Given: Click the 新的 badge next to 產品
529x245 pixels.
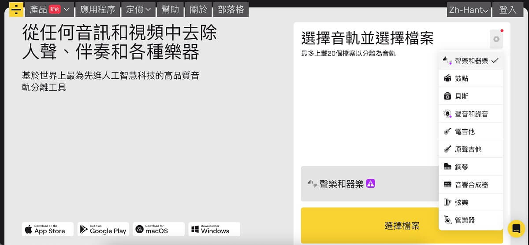Looking at the screenshot, I should 55,9.
